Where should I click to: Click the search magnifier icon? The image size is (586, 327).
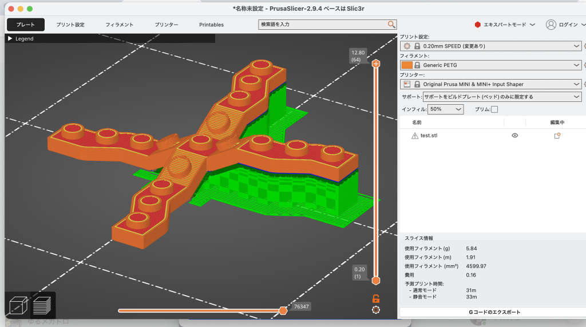pyautogui.click(x=391, y=24)
